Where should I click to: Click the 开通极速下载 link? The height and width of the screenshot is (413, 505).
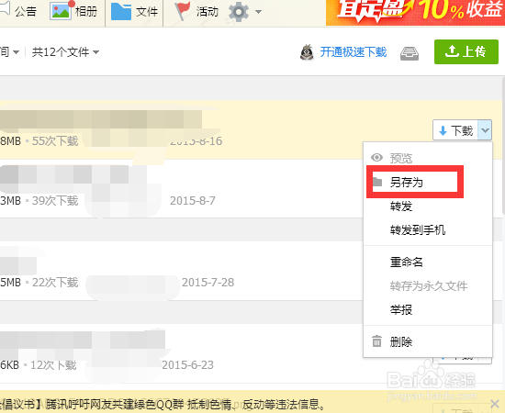(353, 51)
